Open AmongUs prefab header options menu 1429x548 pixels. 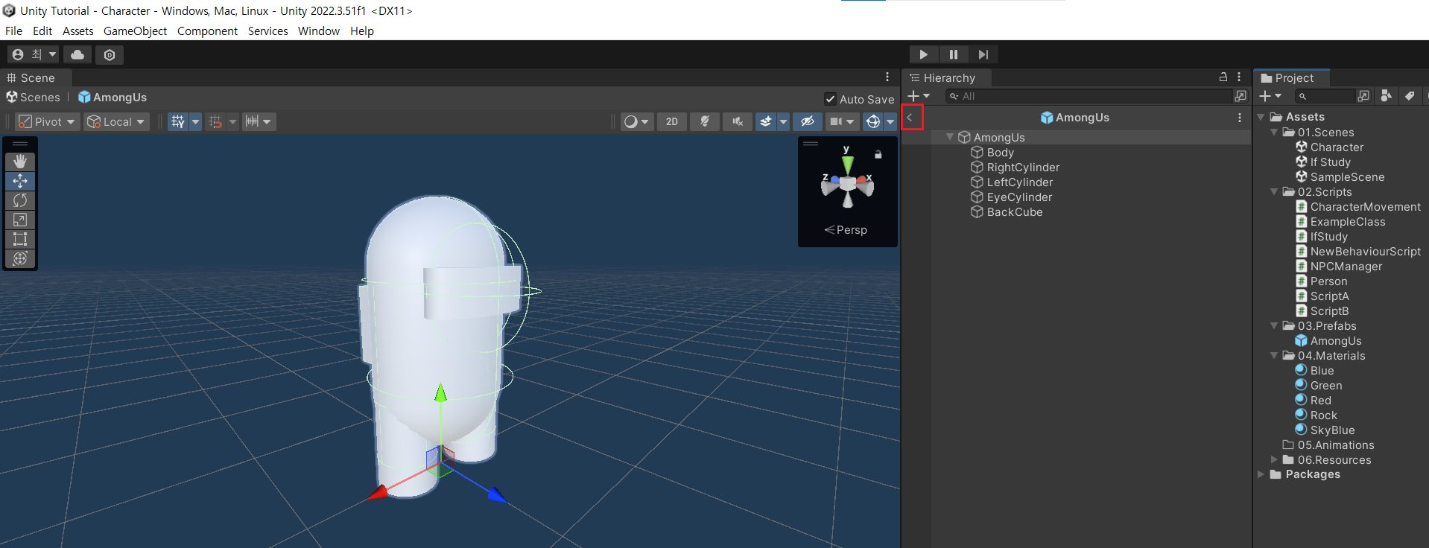click(1240, 118)
